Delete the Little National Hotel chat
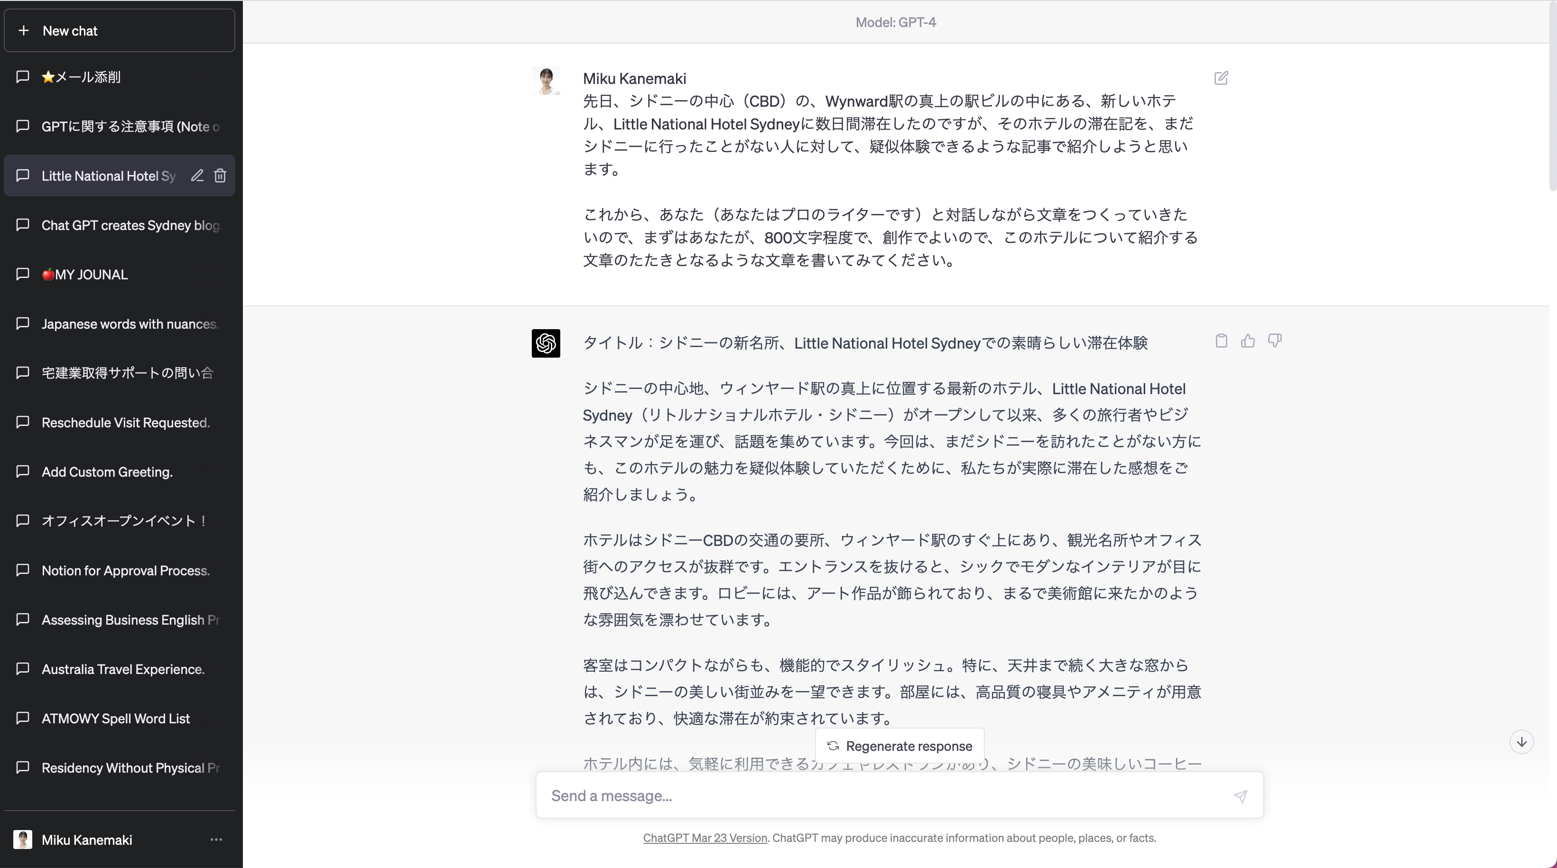1557x868 pixels. (220, 176)
